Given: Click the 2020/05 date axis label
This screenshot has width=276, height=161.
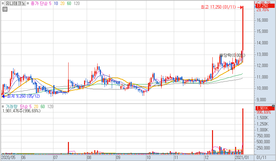Looking at the screenshot, I should click(x=9, y=157).
